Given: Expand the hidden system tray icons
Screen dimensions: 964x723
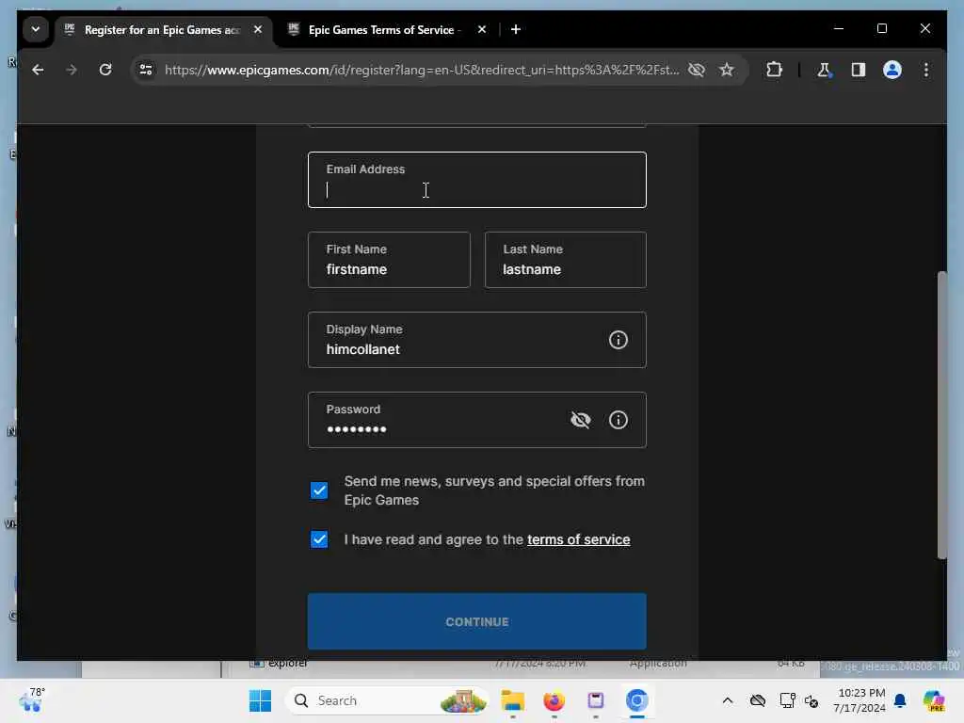Looking at the screenshot, I should [728, 700].
